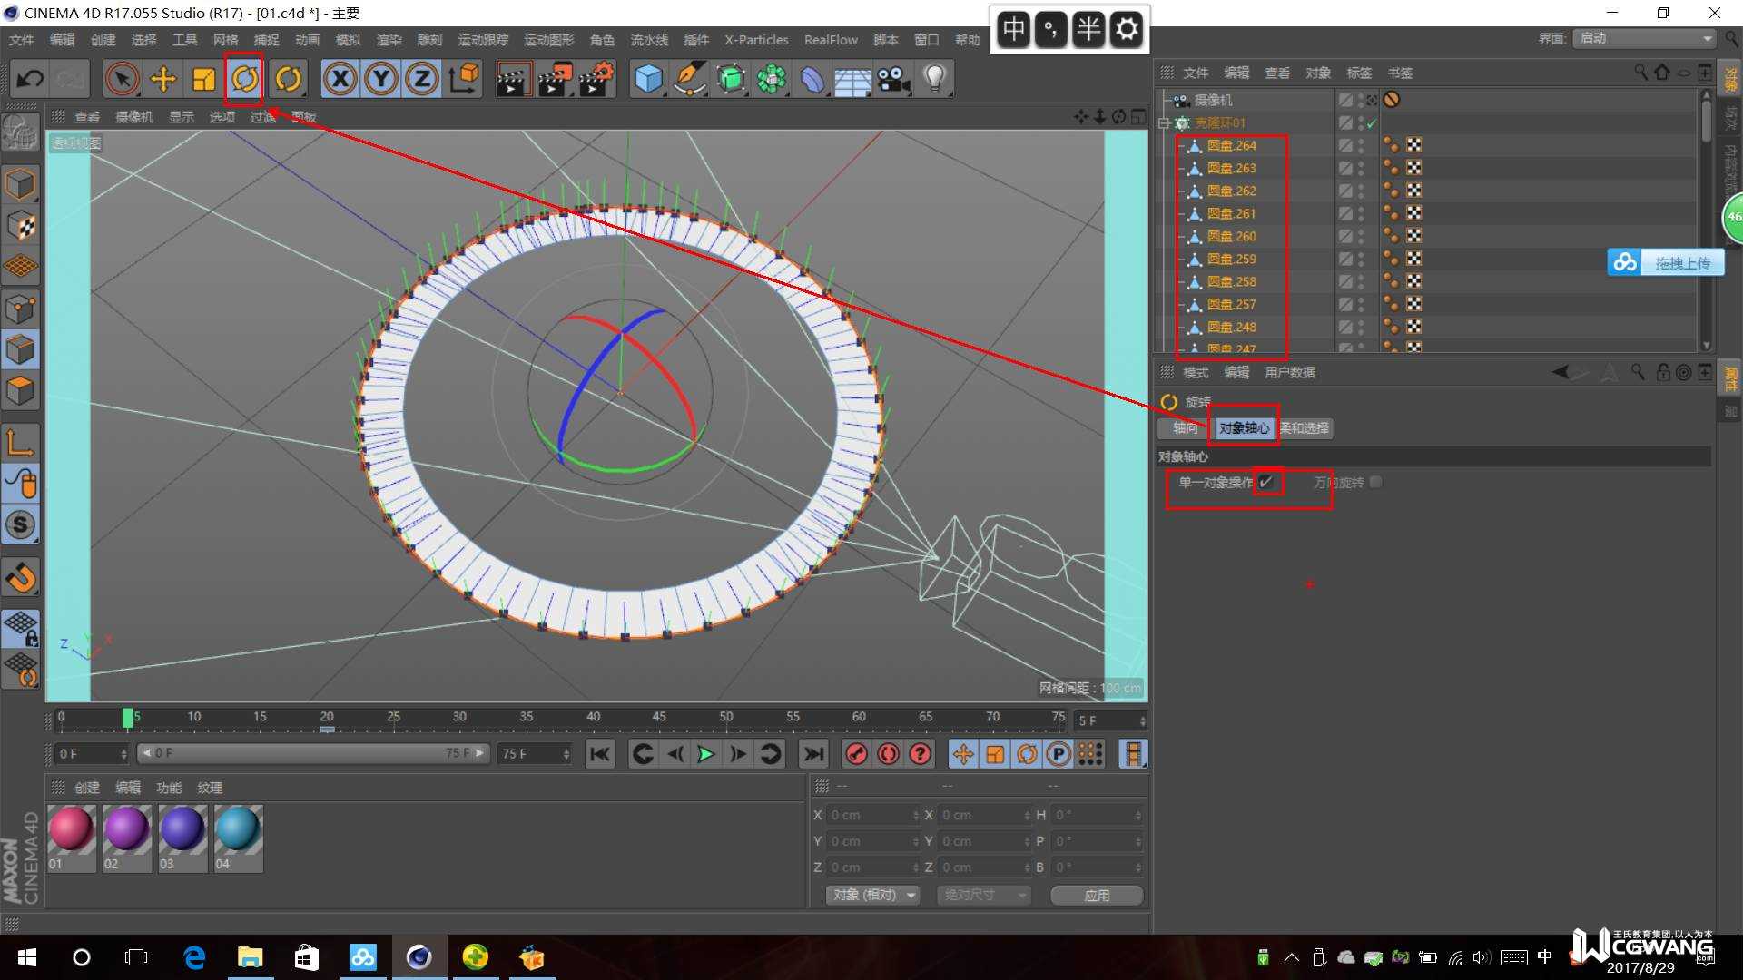
Task: Select the Rotate tool icon
Action: (x=244, y=79)
